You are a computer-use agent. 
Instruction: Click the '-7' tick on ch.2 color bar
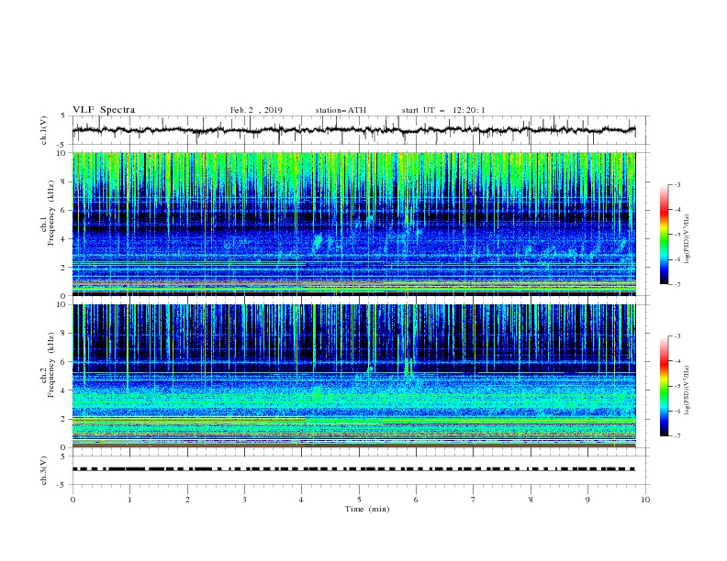[x=677, y=436]
